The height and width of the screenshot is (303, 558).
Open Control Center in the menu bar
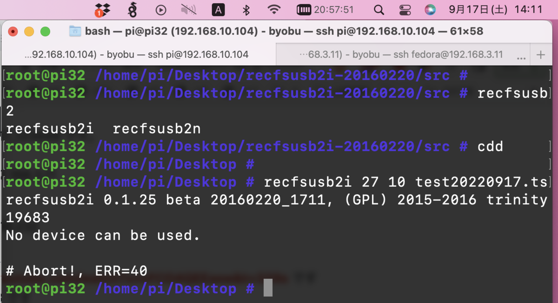point(405,9)
